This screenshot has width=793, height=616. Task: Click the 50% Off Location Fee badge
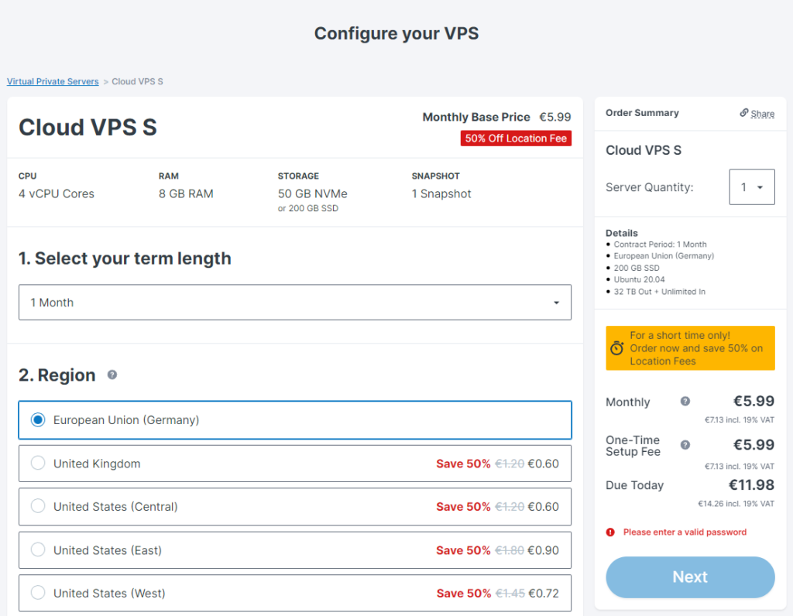516,139
